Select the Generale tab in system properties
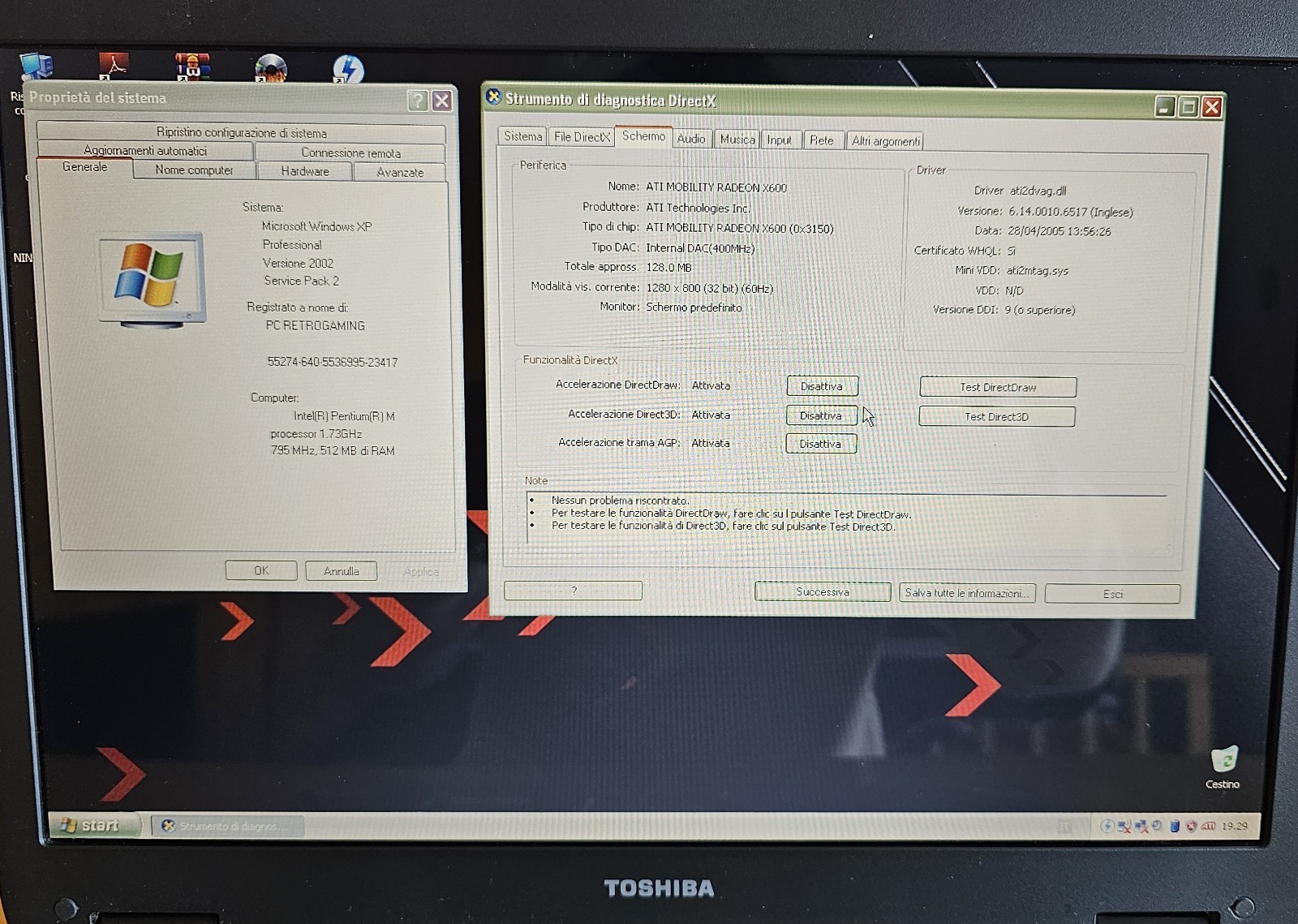 (x=84, y=167)
